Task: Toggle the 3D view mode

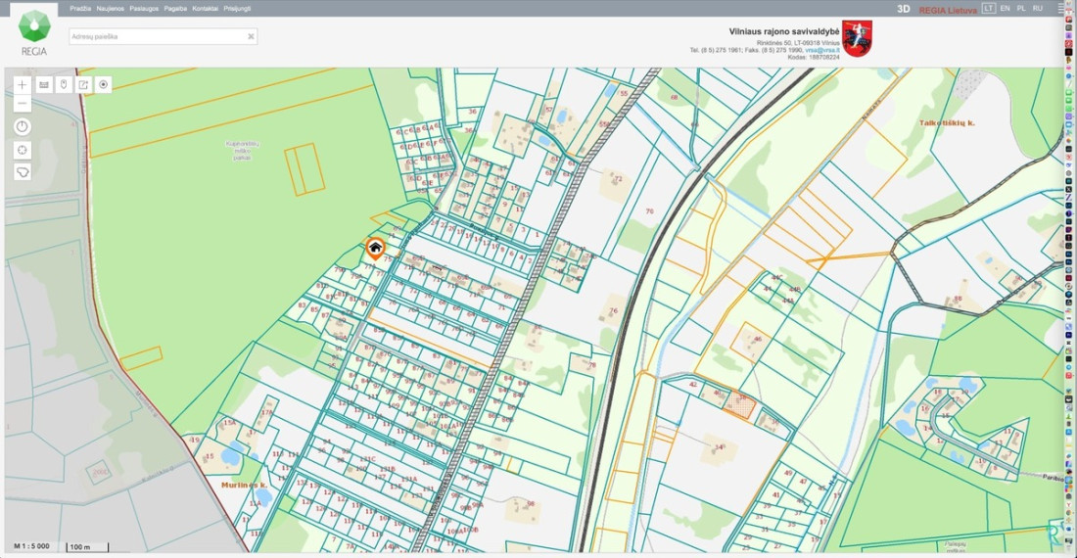Action: [904, 9]
